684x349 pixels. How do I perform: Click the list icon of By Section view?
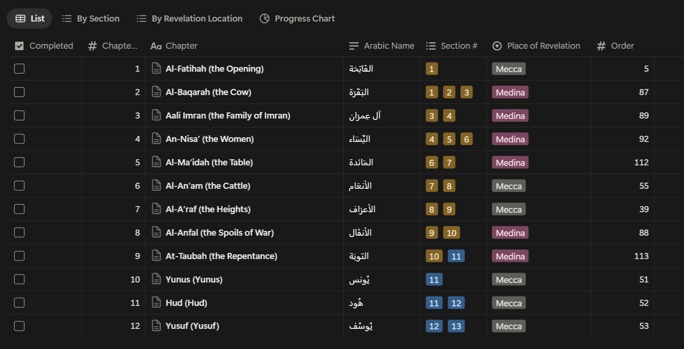point(67,19)
